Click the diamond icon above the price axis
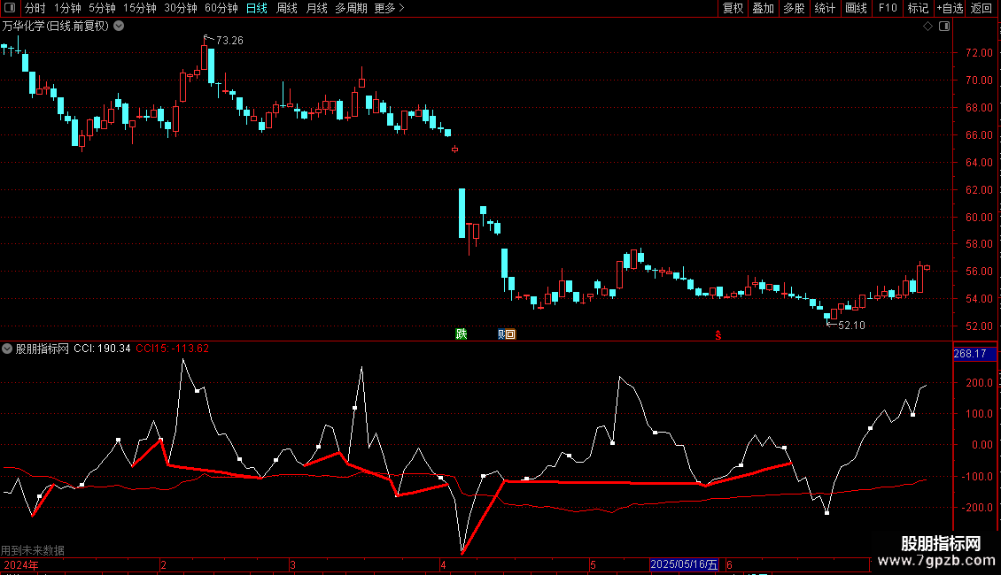 [x=928, y=27]
